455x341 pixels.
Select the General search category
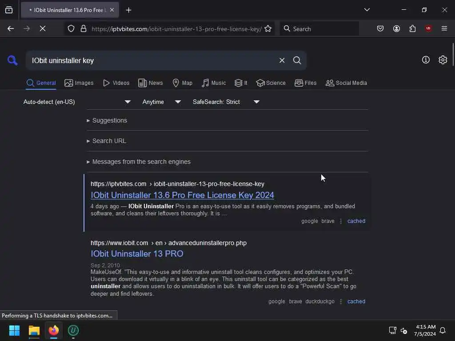click(41, 83)
